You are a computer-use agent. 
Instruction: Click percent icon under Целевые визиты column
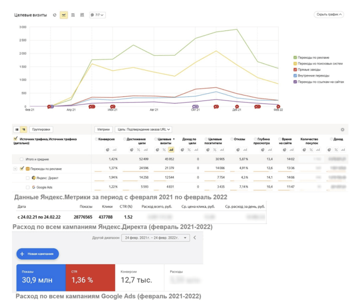164,150
